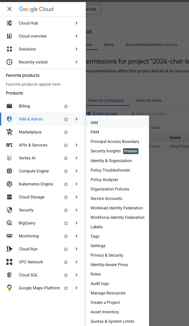
Task: Star Marketplace as favorite product
Action: (x=66, y=132)
